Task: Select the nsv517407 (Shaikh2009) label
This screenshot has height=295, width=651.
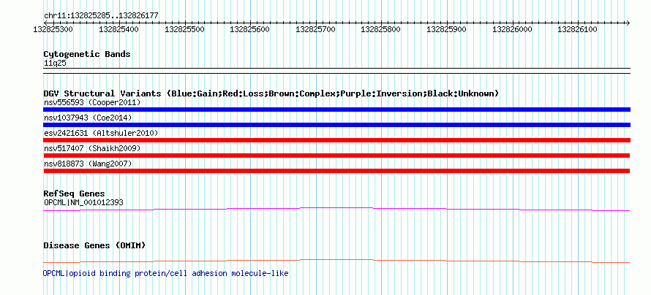Action: click(92, 148)
